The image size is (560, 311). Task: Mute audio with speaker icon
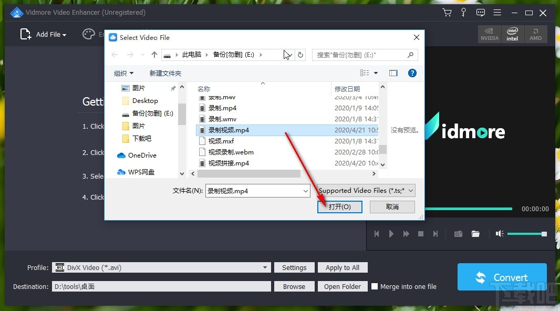(x=500, y=234)
